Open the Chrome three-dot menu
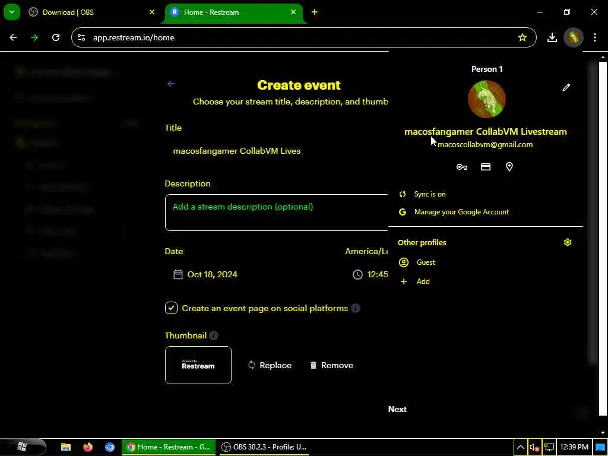This screenshot has height=456, width=608. [x=595, y=37]
